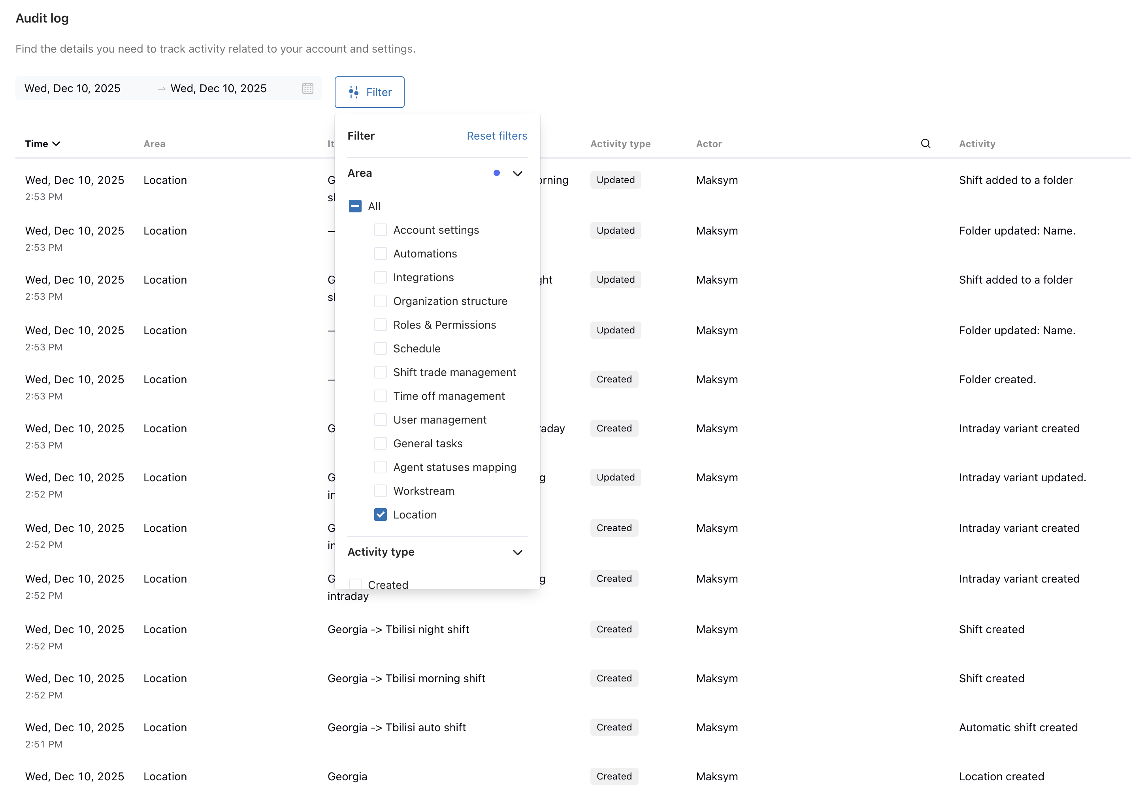Click the Audit log page title
The height and width of the screenshot is (789, 1131).
tap(42, 18)
